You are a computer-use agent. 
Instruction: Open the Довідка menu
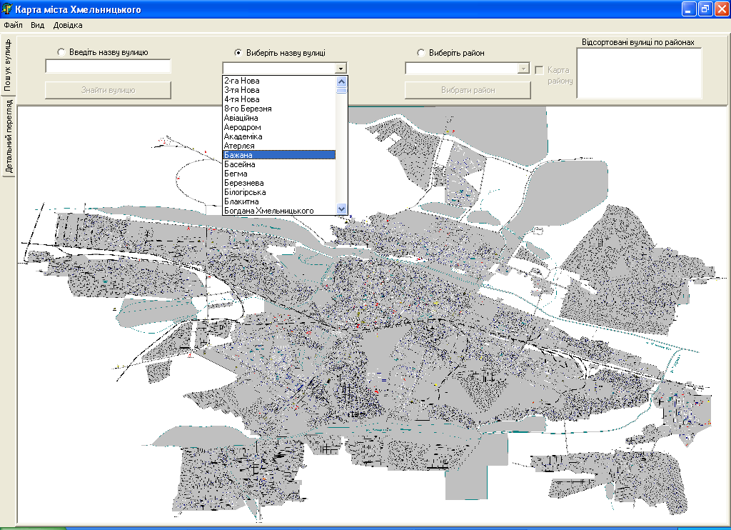(68, 25)
